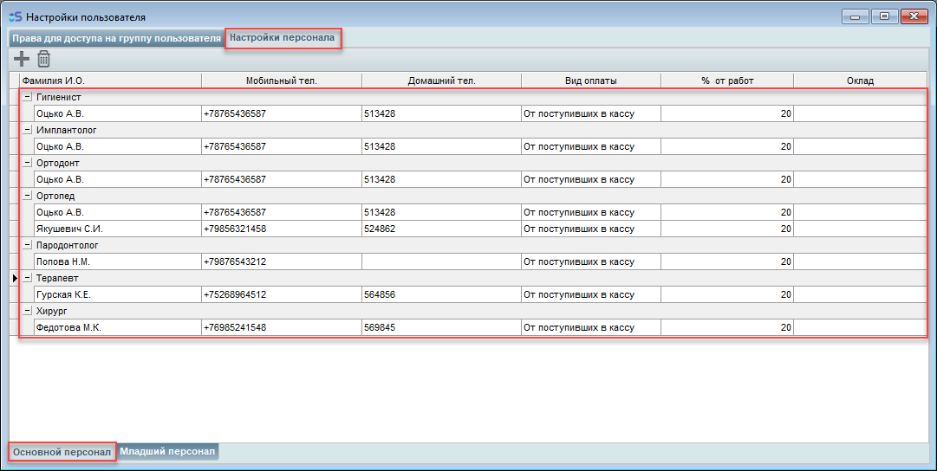Collapse the Ортодонт group
Viewport: 937px width, 471px height.
click(x=27, y=163)
